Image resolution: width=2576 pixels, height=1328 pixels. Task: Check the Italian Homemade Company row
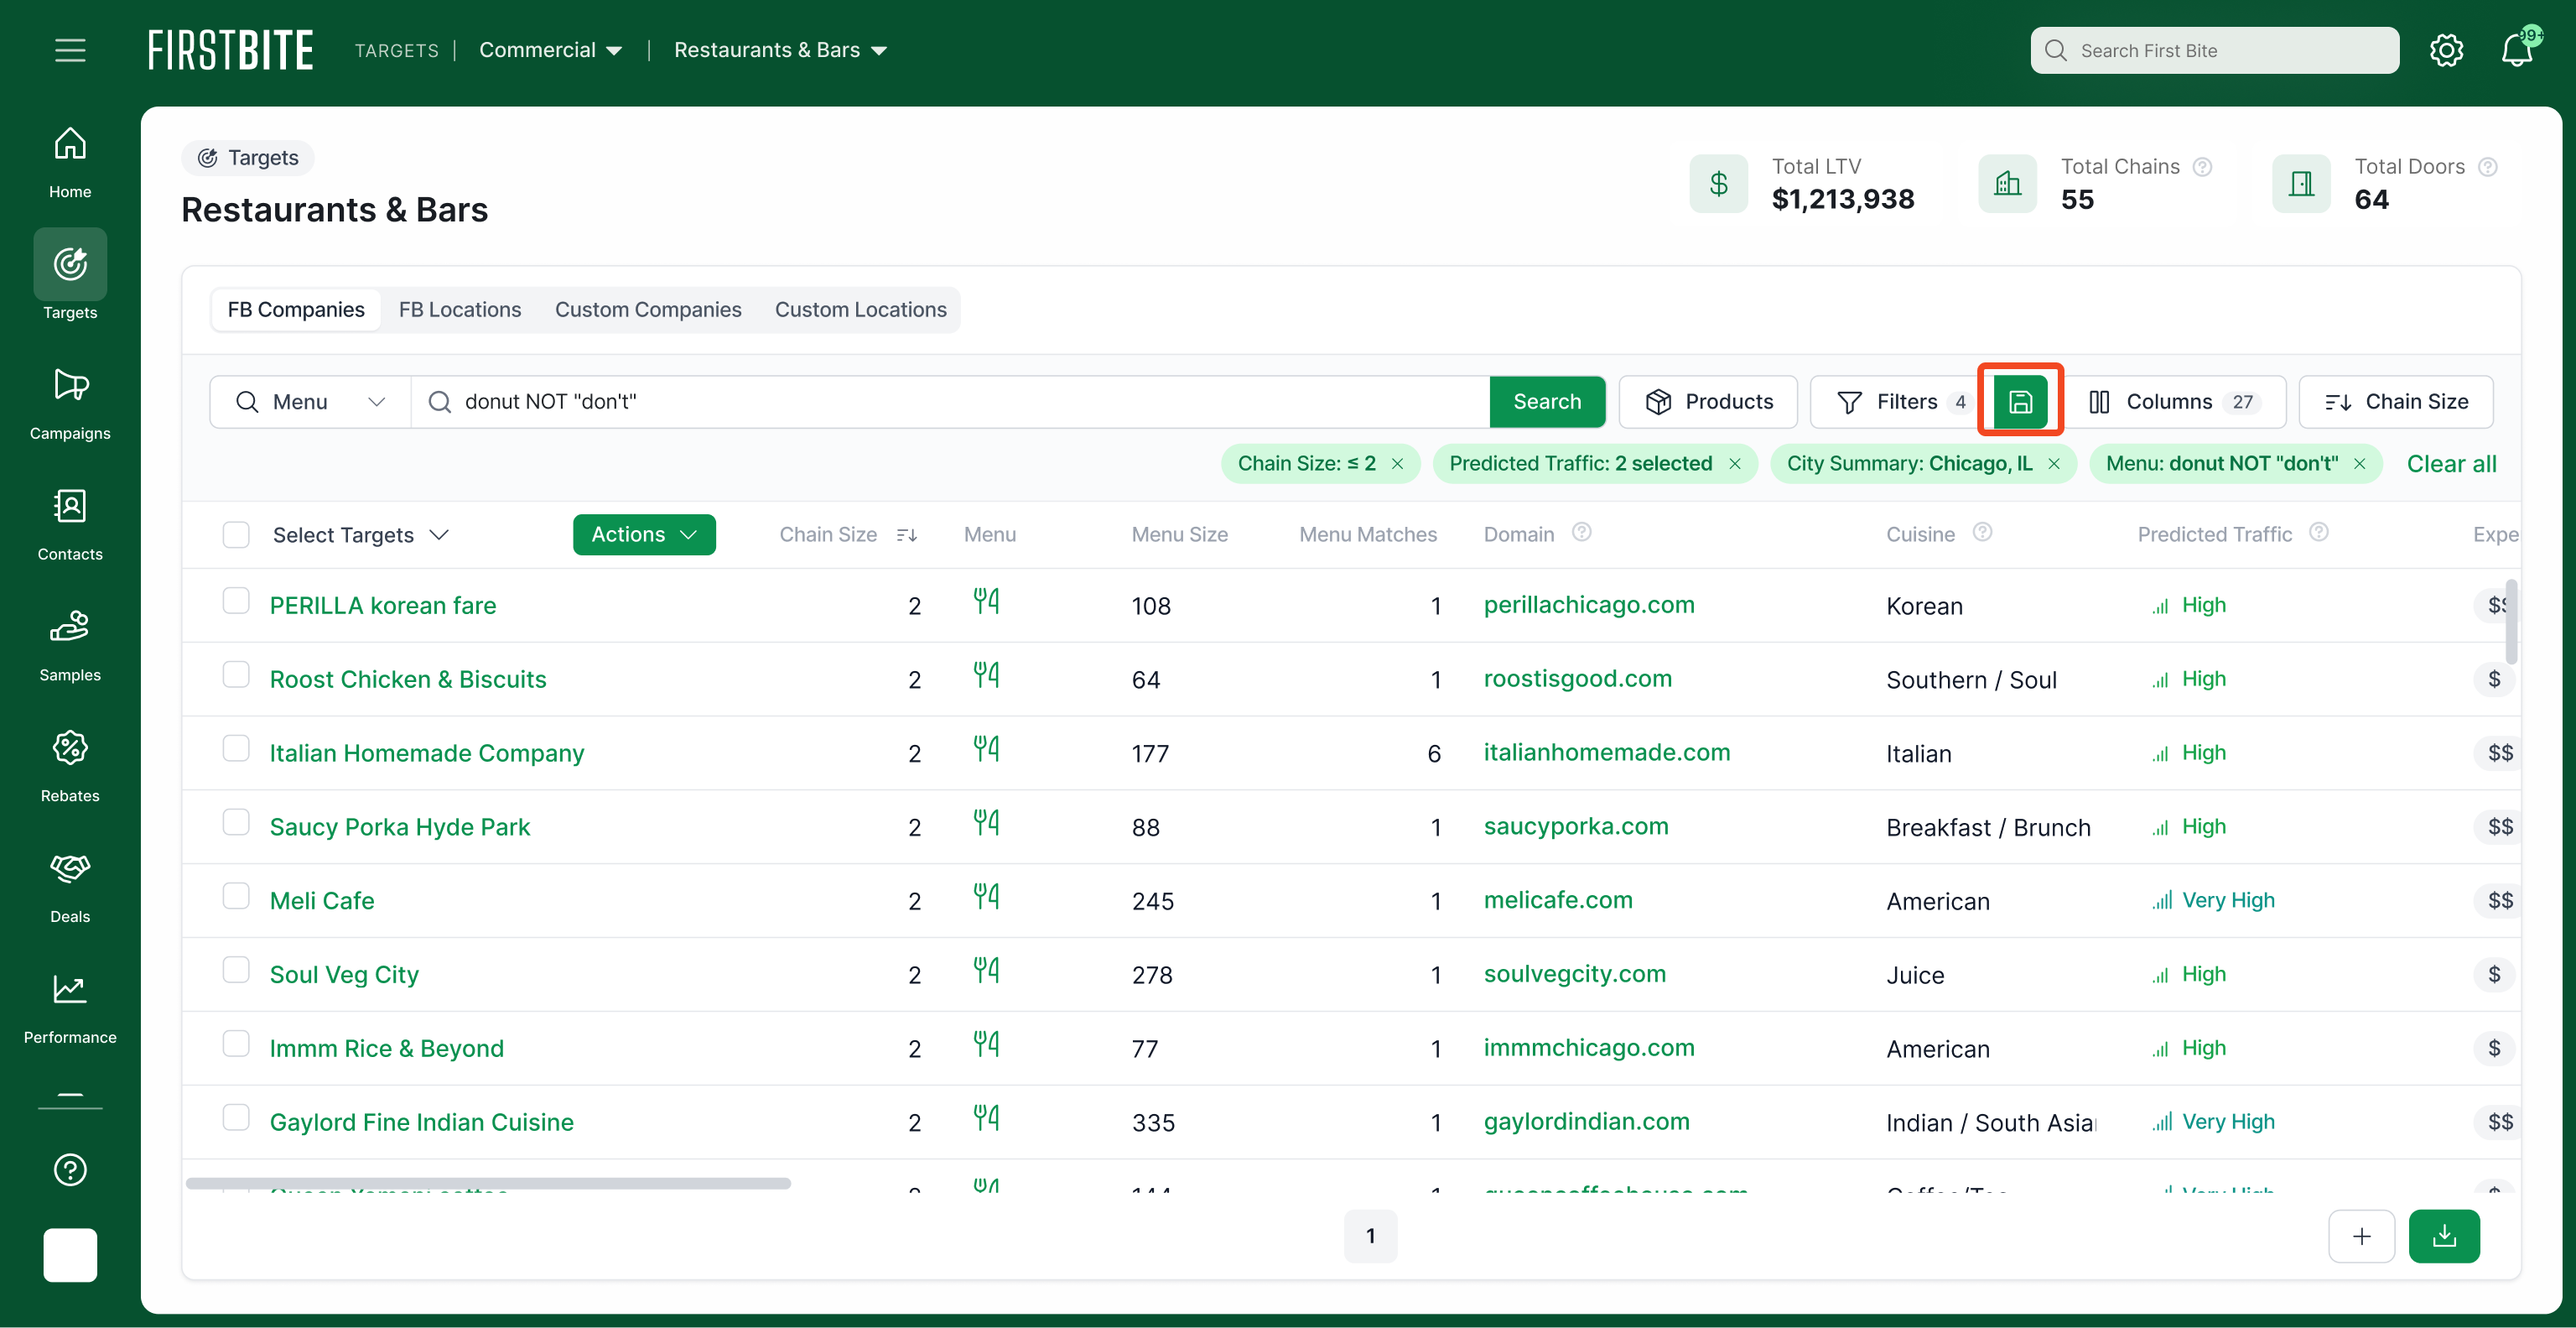[x=236, y=748]
